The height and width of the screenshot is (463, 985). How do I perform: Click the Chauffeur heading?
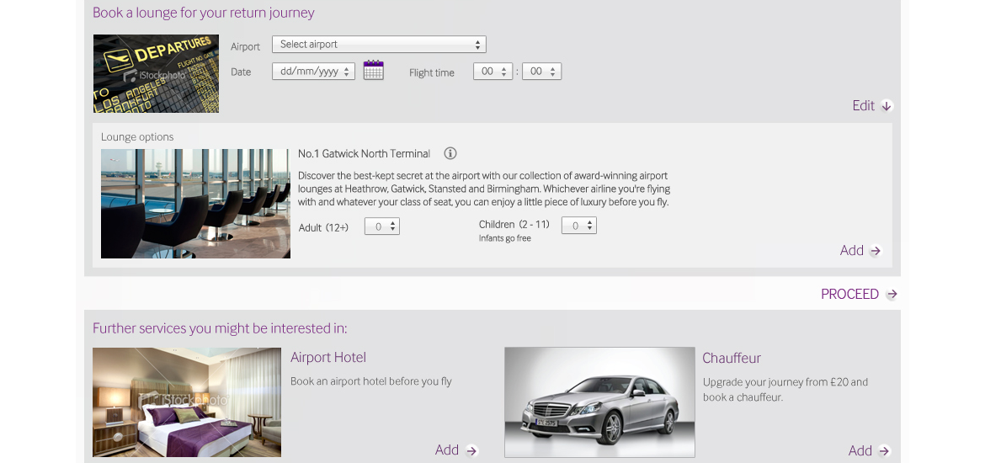[732, 358]
